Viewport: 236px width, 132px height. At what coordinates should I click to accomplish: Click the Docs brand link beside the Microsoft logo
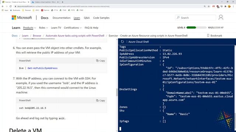(x=45, y=18)
